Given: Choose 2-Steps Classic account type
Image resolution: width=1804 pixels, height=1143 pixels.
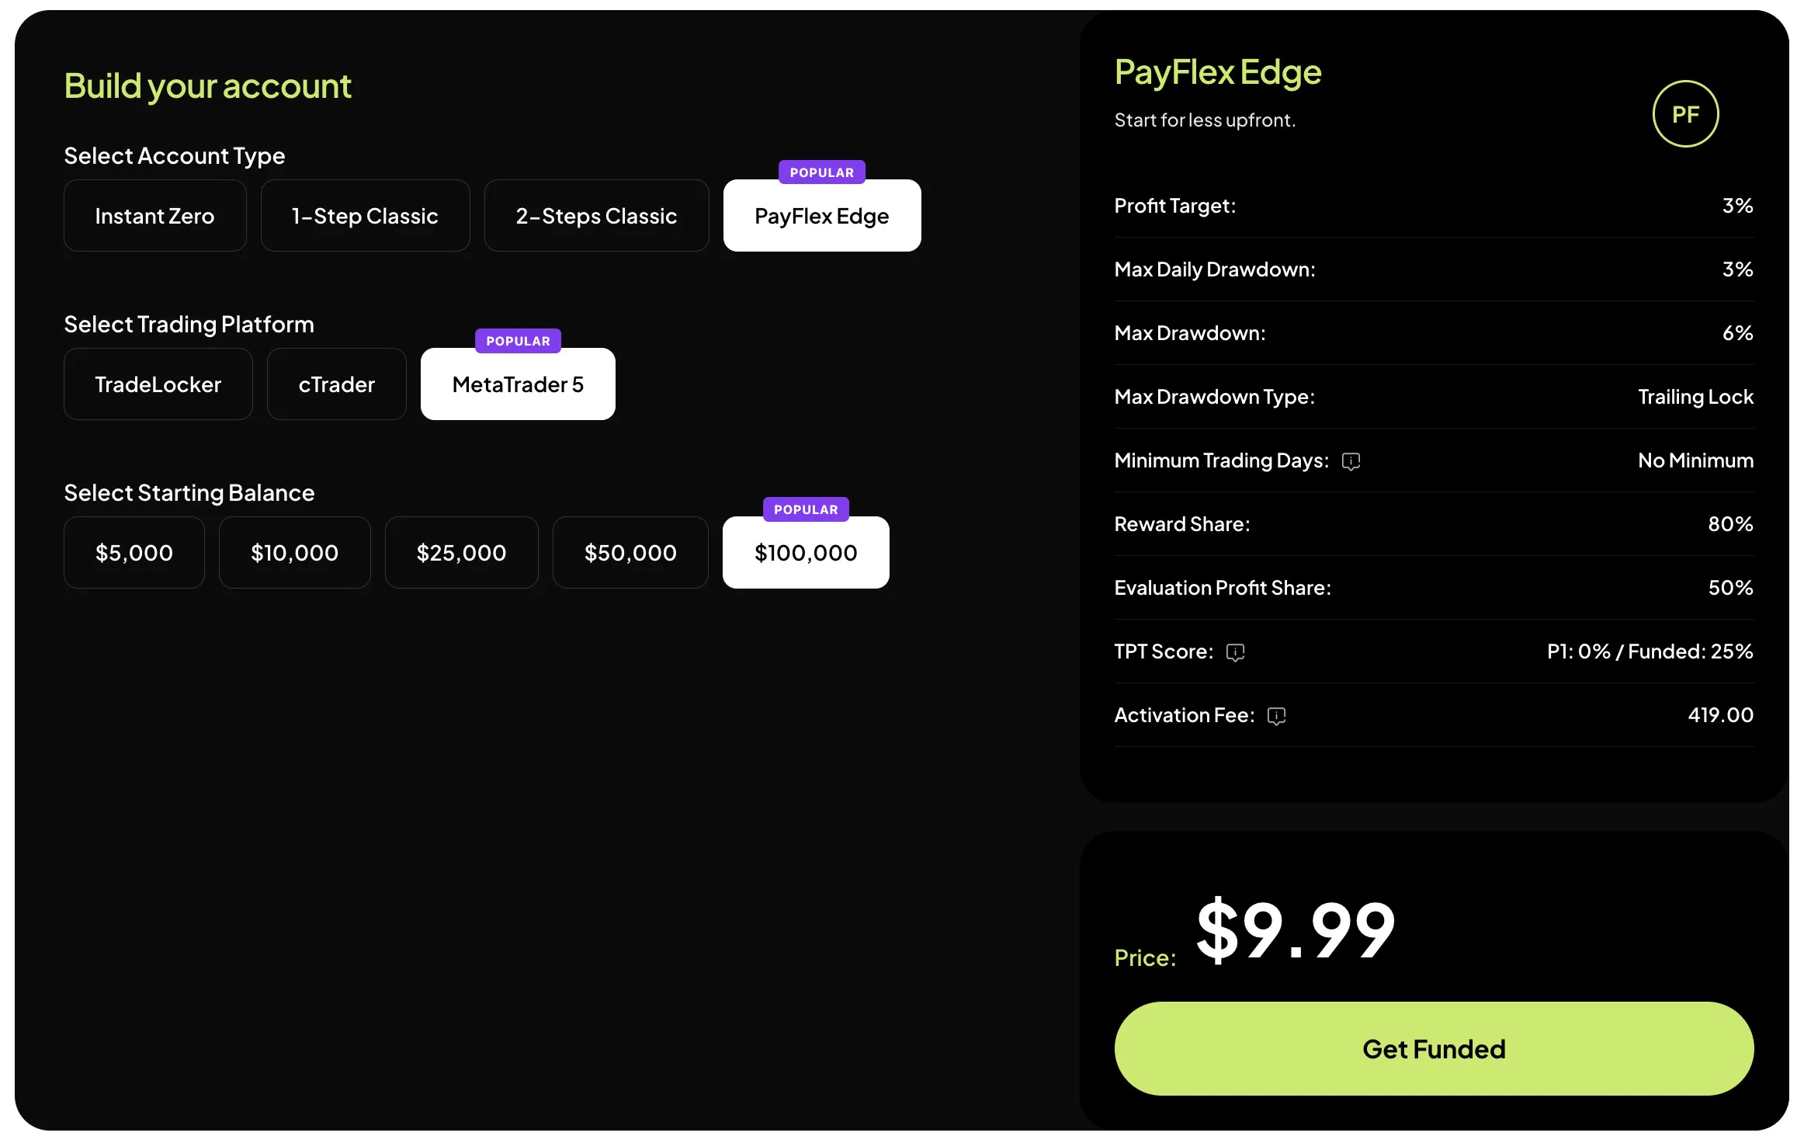Looking at the screenshot, I should (597, 216).
